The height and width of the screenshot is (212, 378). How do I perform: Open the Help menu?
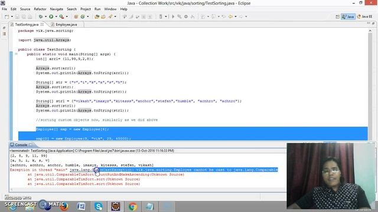point(123,9)
